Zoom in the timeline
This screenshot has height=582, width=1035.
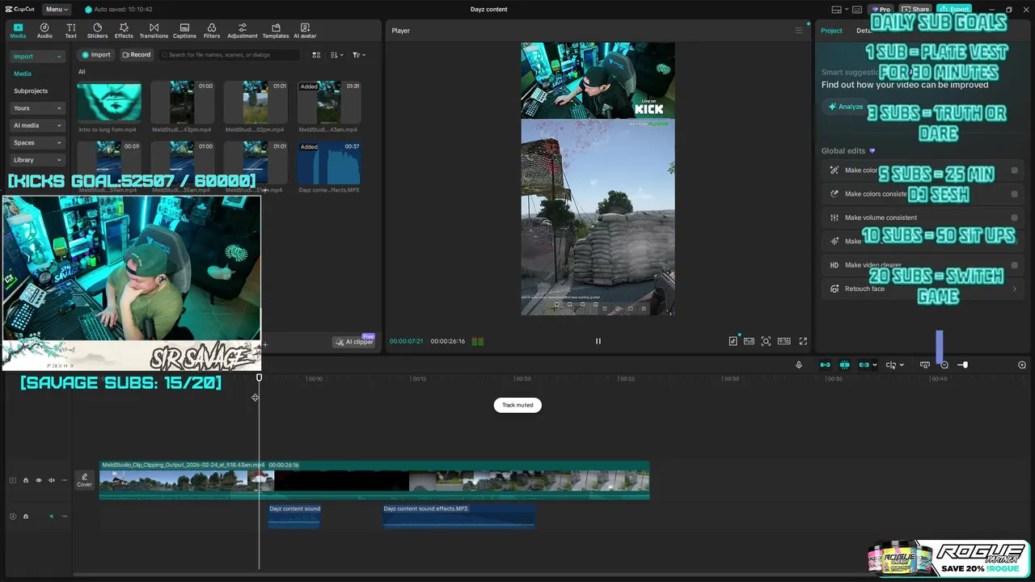(x=1022, y=365)
